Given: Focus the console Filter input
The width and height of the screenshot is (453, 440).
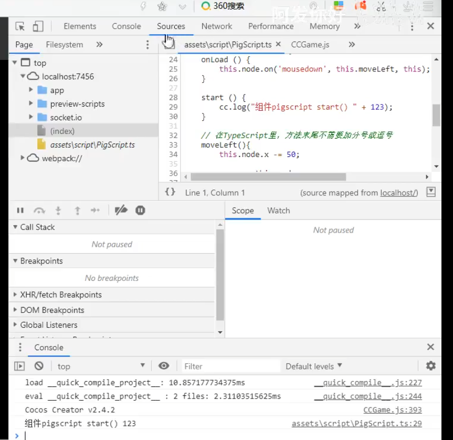Looking at the screenshot, I should click(x=231, y=366).
